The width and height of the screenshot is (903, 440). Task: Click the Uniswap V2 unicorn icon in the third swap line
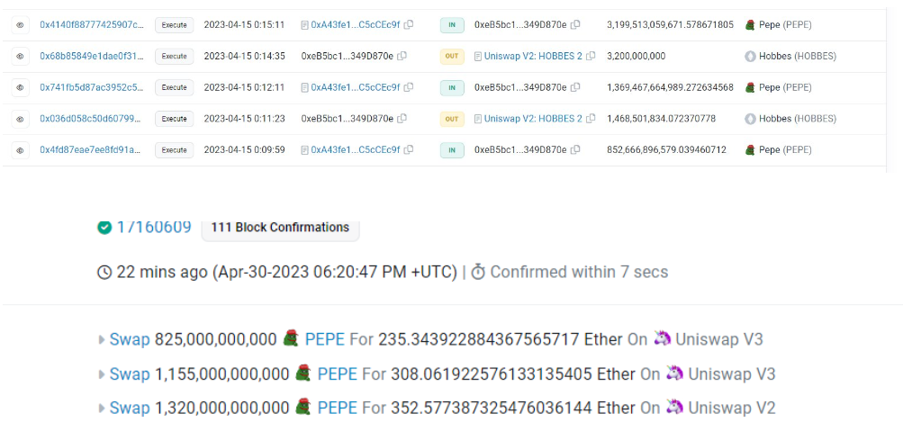pyautogui.click(x=675, y=408)
